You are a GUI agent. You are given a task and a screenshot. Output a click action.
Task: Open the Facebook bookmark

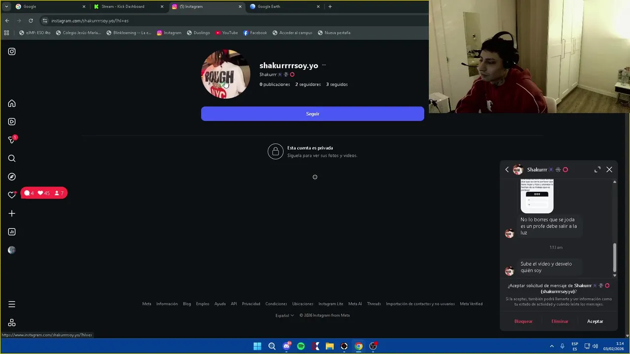click(x=255, y=33)
